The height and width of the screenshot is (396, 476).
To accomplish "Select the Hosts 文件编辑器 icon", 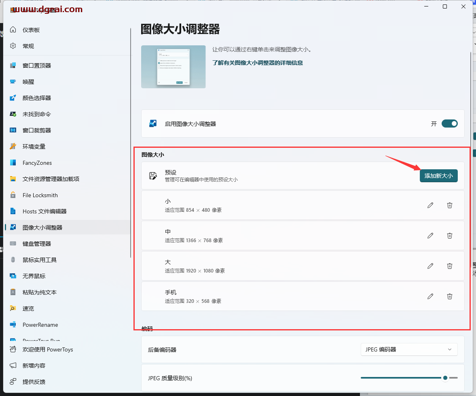I will pyautogui.click(x=13, y=211).
